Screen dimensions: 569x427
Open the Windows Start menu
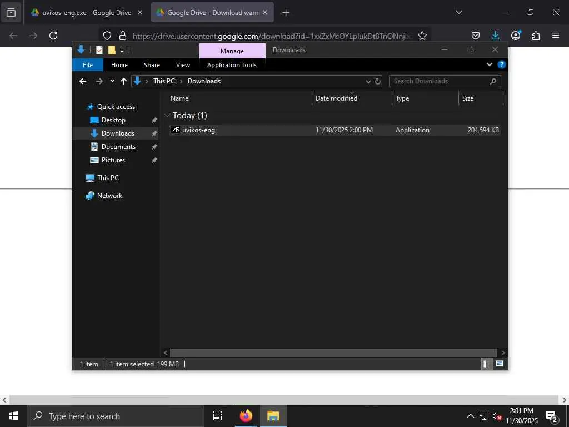click(13, 416)
